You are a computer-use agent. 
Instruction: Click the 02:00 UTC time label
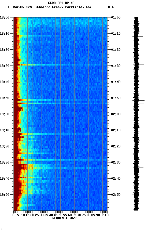(116, 114)
